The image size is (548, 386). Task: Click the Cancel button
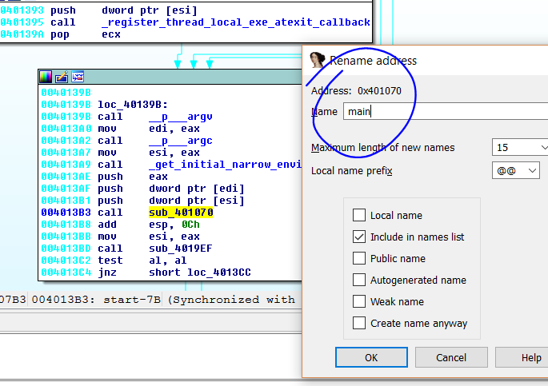[x=451, y=357]
